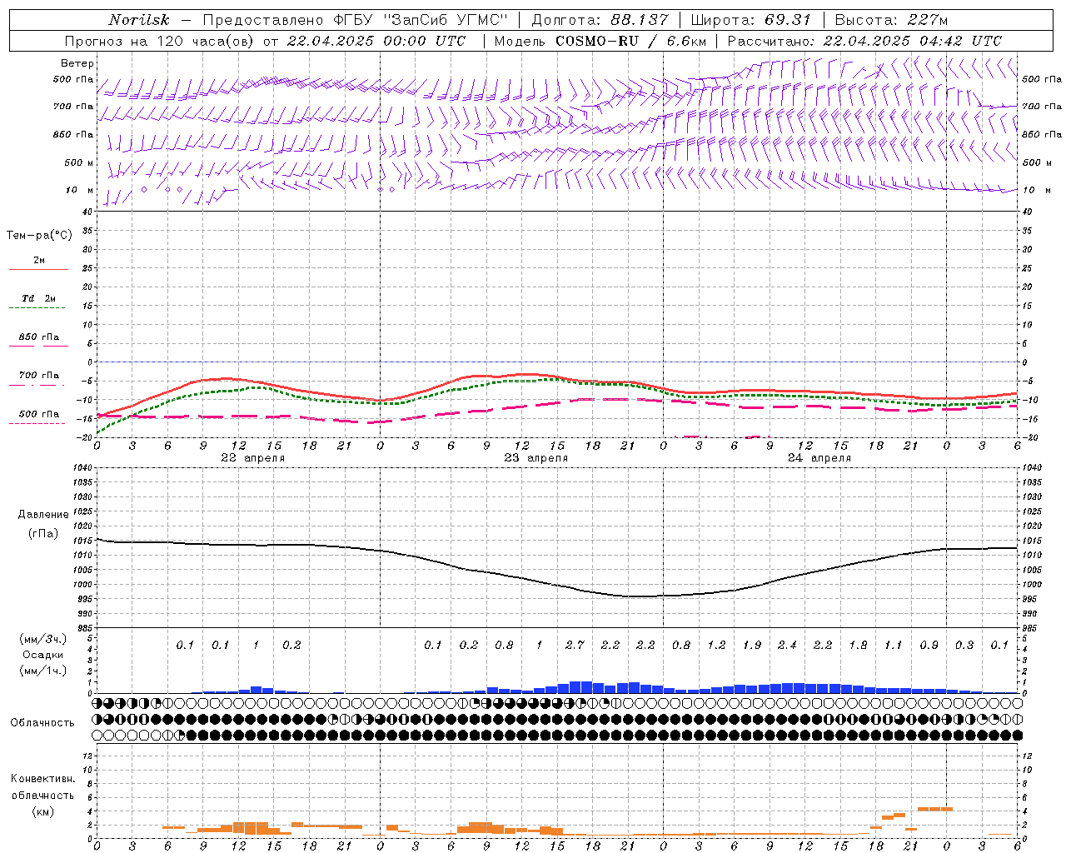This screenshot has width=1066, height=853.
Task: Click the Norilsk station title
Action: 138,20
